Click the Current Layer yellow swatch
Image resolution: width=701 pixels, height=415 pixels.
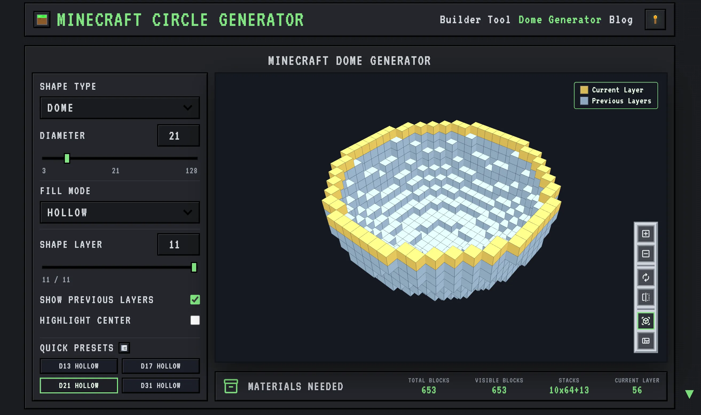point(584,90)
